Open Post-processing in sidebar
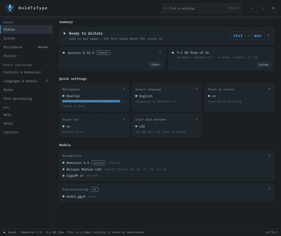 (26, 98)
